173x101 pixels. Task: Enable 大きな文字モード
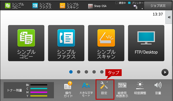pos(86,89)
